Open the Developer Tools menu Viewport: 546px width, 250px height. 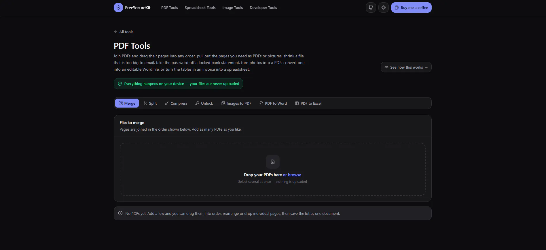pos(263,7)
